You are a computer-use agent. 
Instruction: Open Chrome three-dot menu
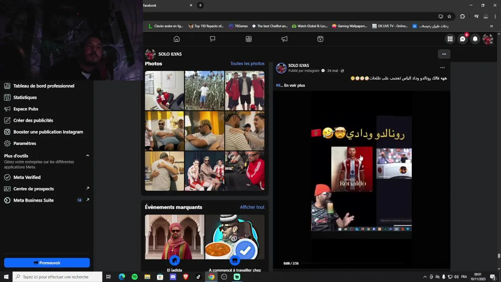495,16
